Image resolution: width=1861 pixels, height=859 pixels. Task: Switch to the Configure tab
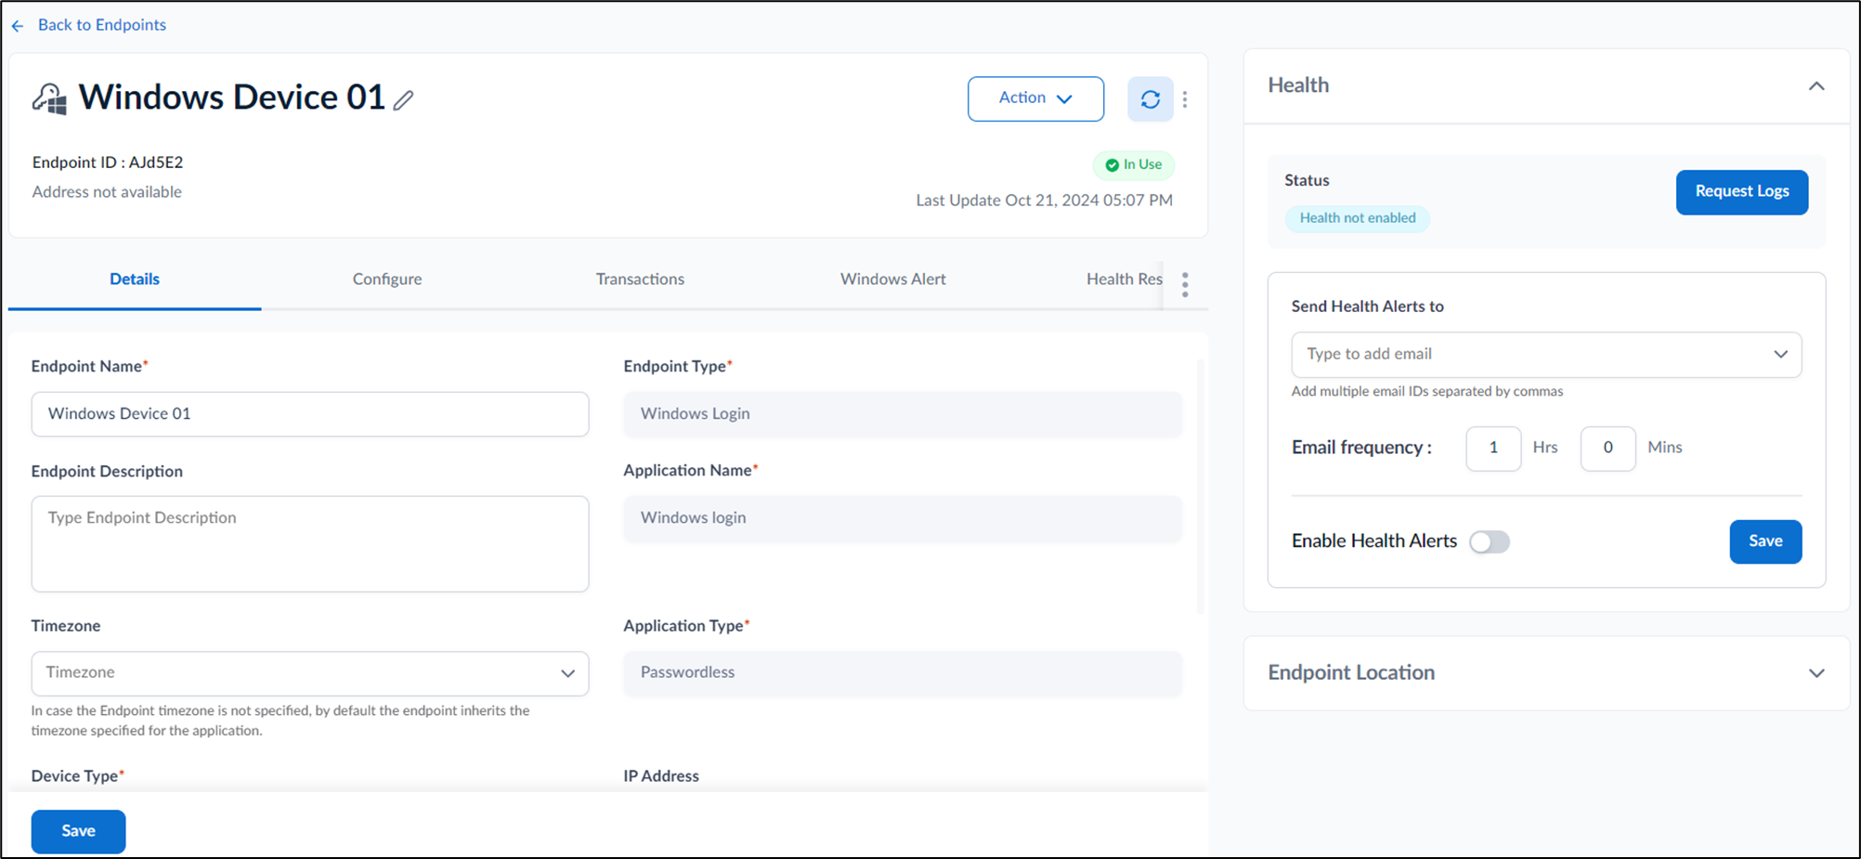click(x=387, y=280)
